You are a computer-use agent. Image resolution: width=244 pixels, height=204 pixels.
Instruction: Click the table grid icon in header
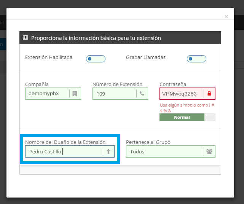pyautogui.click(x=26, y=38)
